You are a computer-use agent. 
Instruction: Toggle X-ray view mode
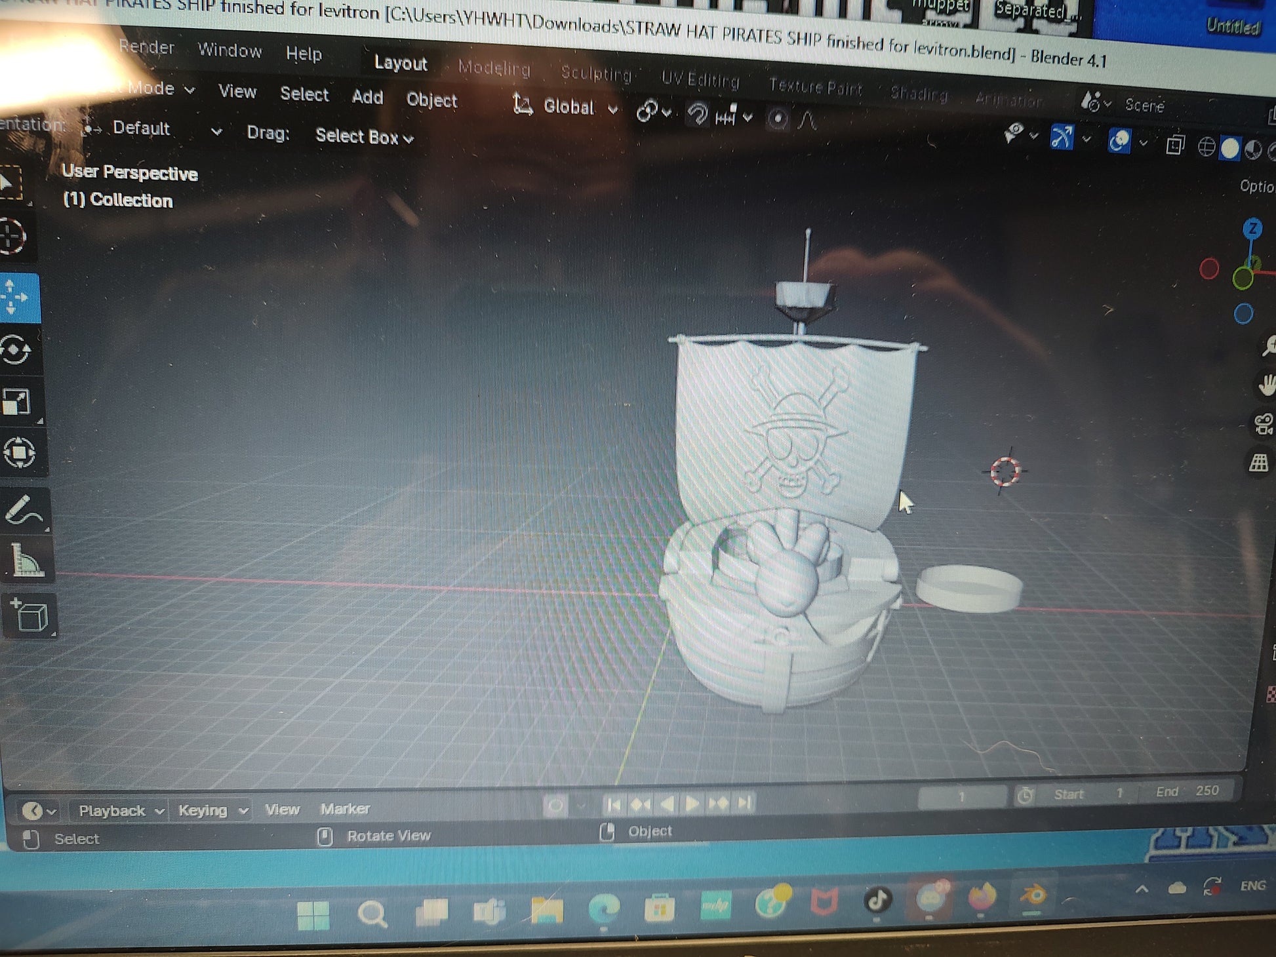coord(1175,144)
